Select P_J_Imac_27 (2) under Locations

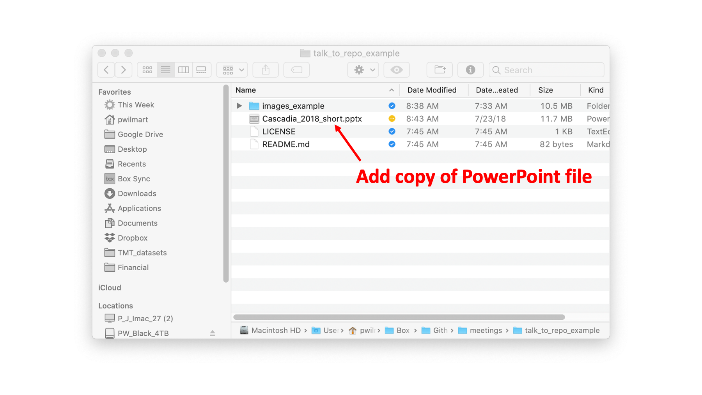coord(139,319)
